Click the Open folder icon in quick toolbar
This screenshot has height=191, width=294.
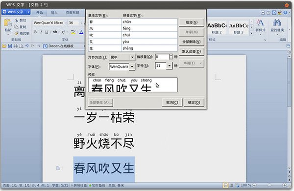point(4,46)
